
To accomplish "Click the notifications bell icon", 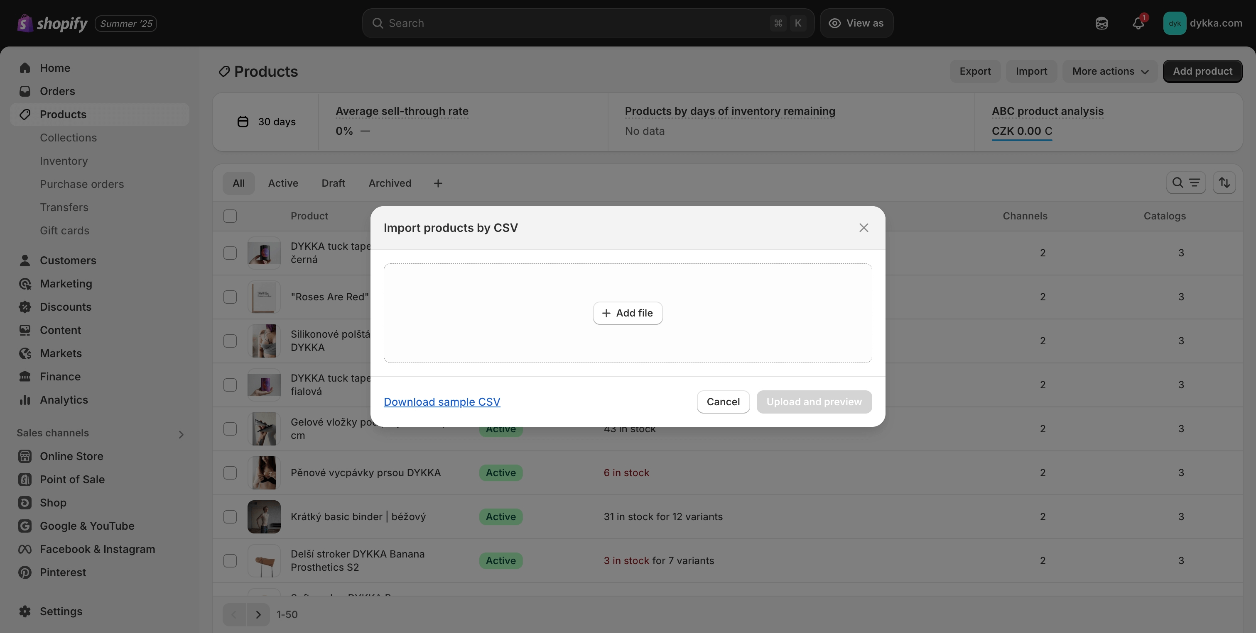I will coord(1138,23).
